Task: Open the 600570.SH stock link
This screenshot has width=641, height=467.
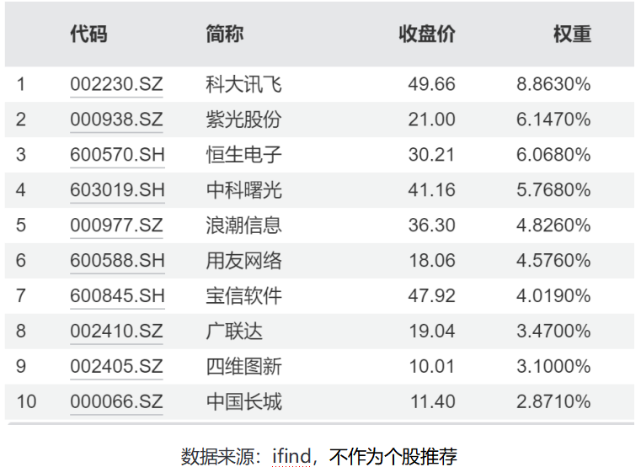Action: click(x=117, y=156)
